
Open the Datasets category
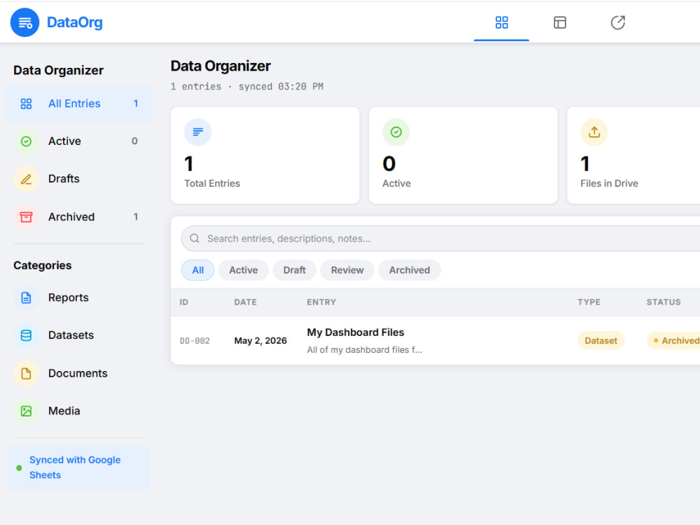click(78, 335)
